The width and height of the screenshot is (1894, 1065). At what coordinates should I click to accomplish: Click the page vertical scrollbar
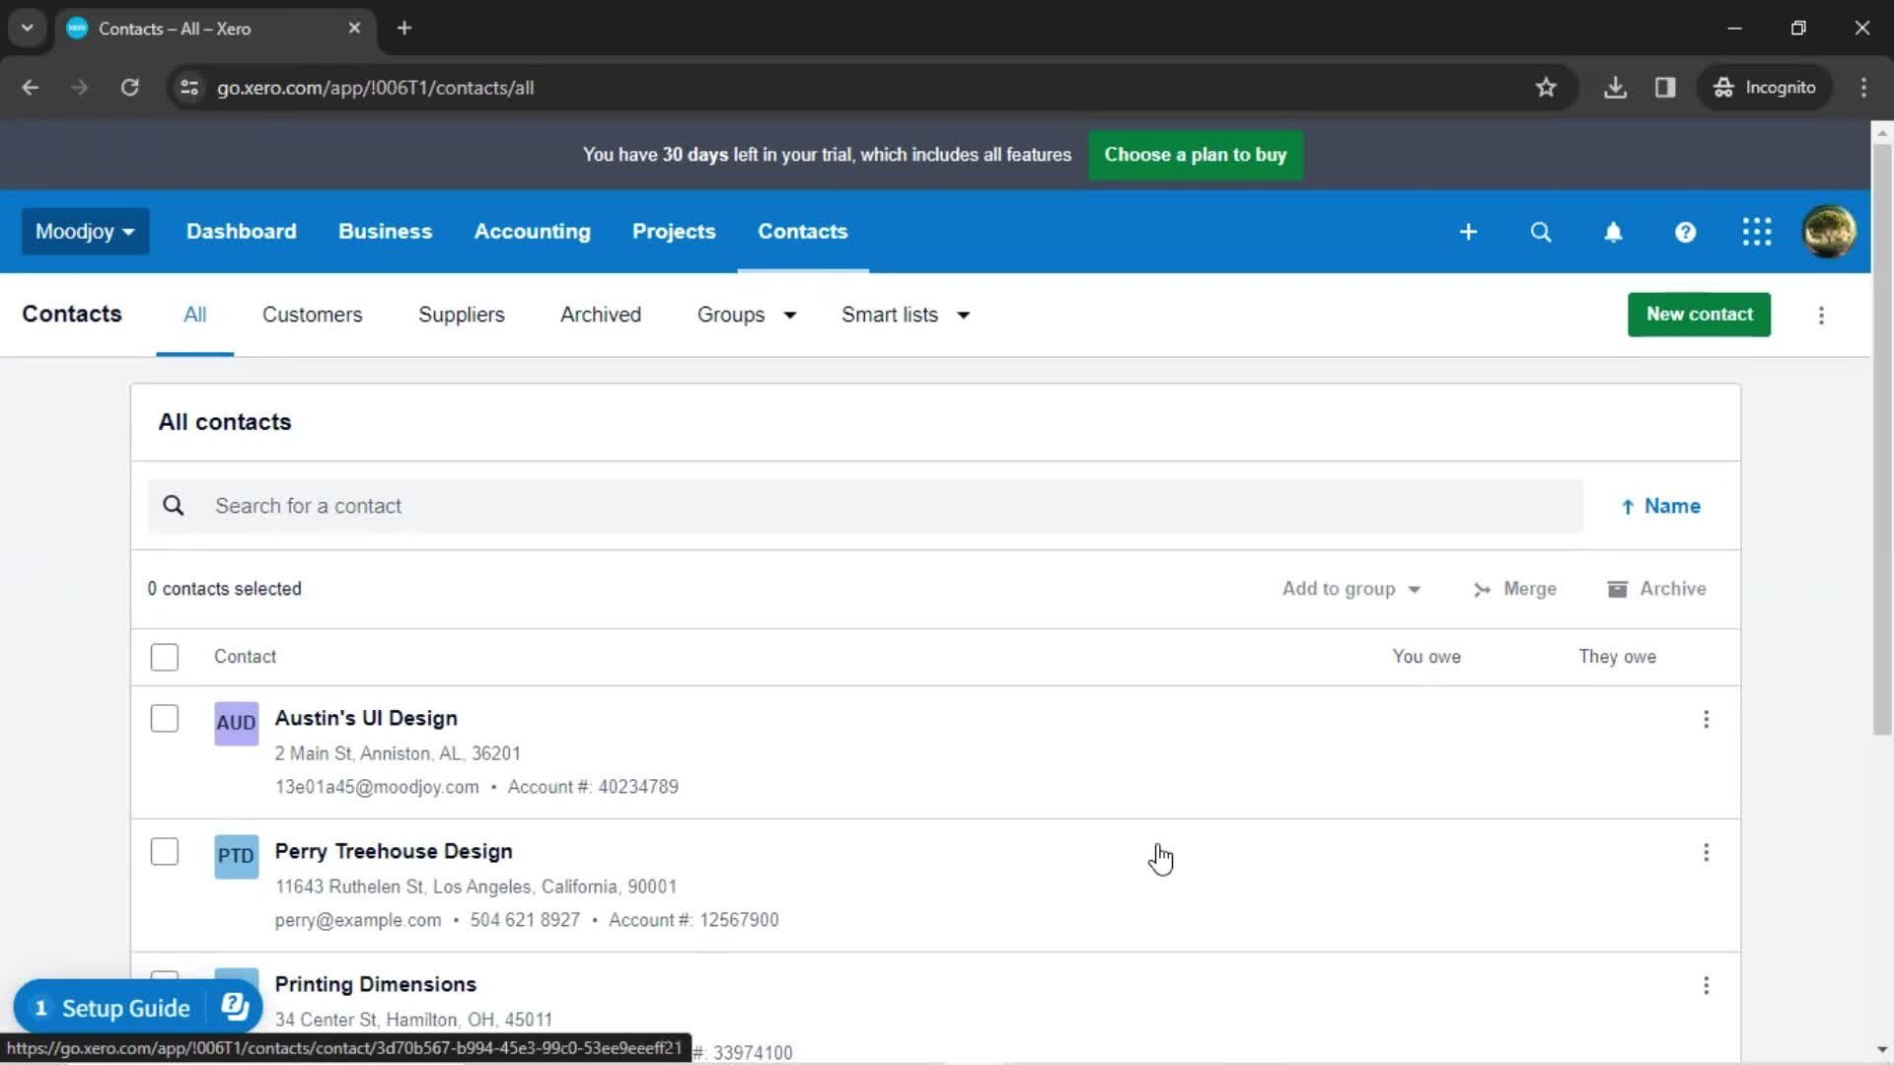point(1882,439)
